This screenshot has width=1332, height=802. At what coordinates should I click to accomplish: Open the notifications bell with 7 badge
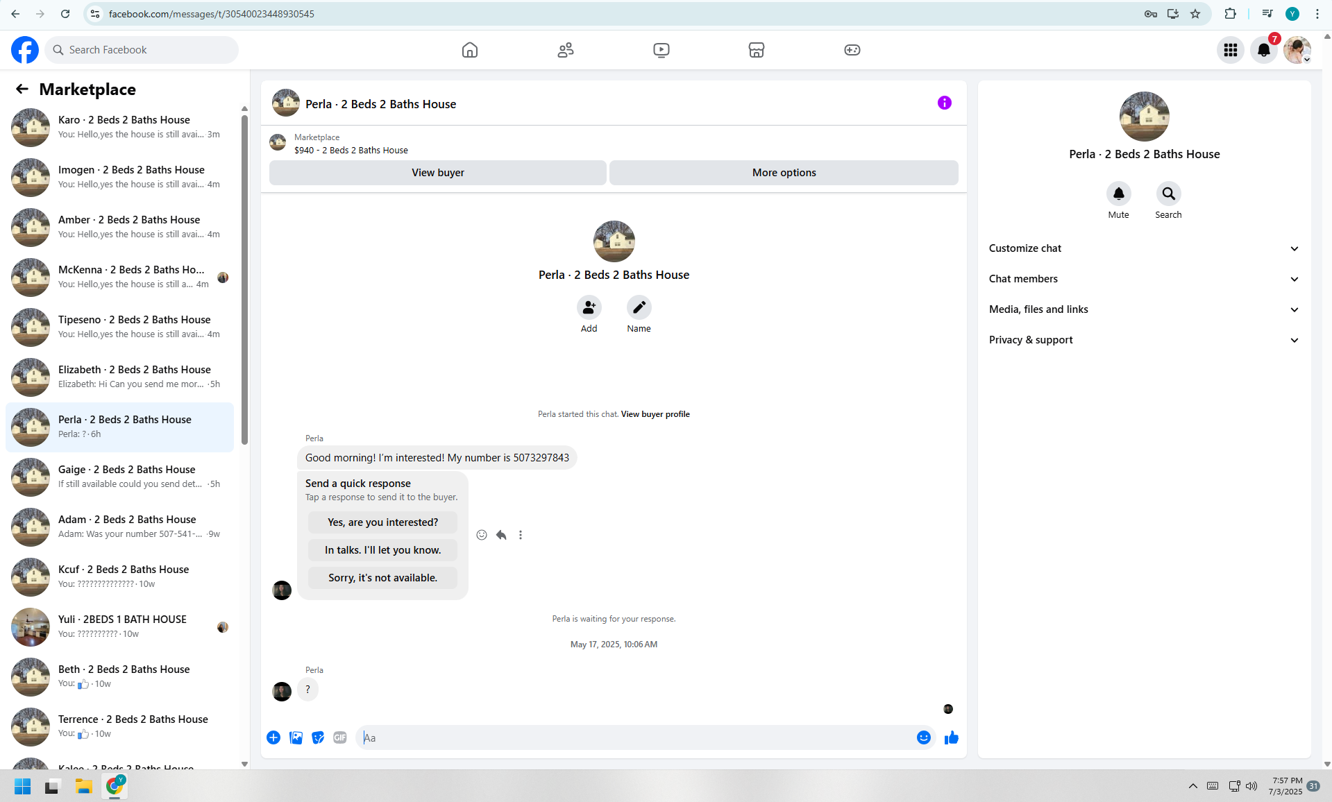(1264, 50)
